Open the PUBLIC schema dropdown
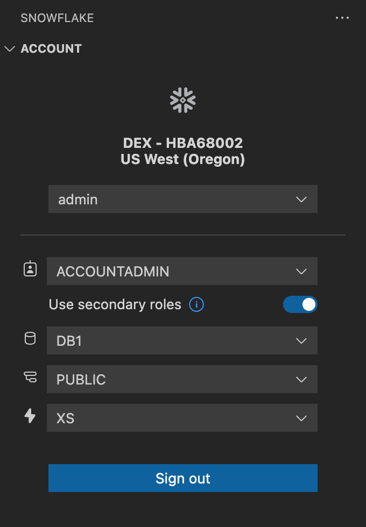The height and width of the screenshot is (527, 366). coord(182,379)
